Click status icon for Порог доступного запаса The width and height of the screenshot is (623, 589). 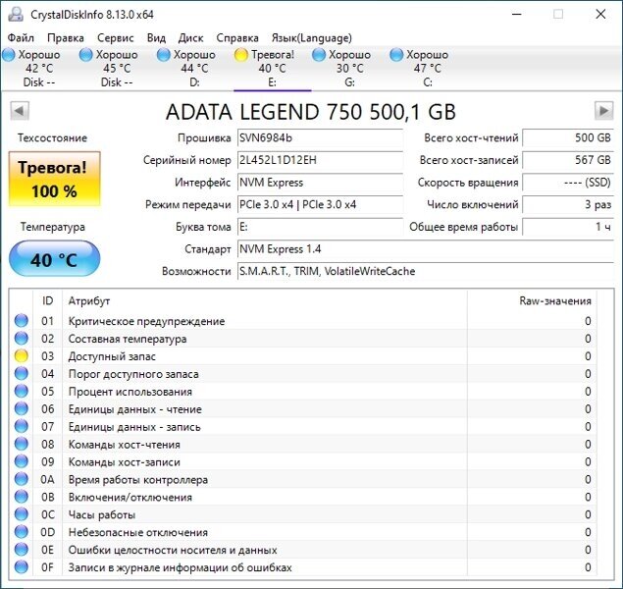click(x=21, y=373)
